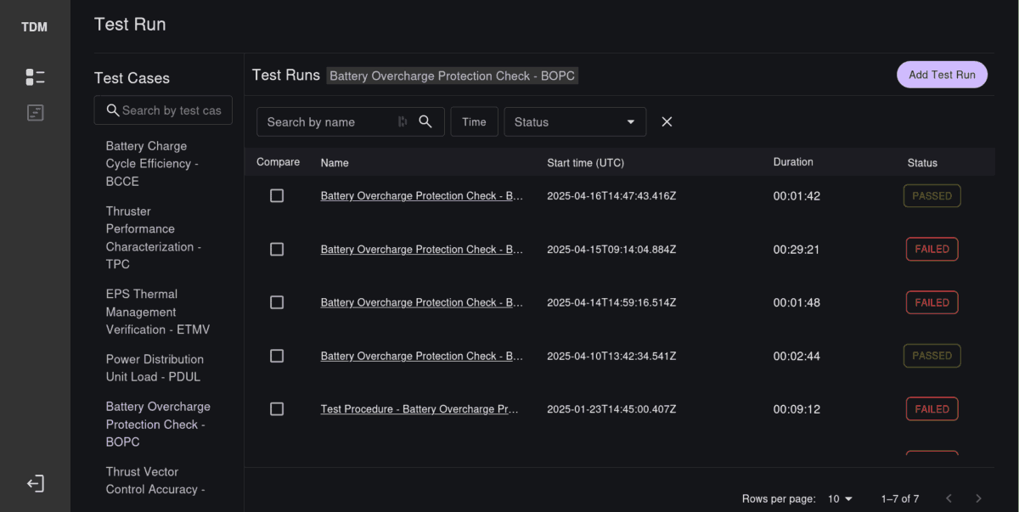Image resolution: width=1019 pixels, height=512 pixels.
Task: Select compare checkbox for 2025-01-23 run
Action: pyautogui.click(x=277, y=409)
